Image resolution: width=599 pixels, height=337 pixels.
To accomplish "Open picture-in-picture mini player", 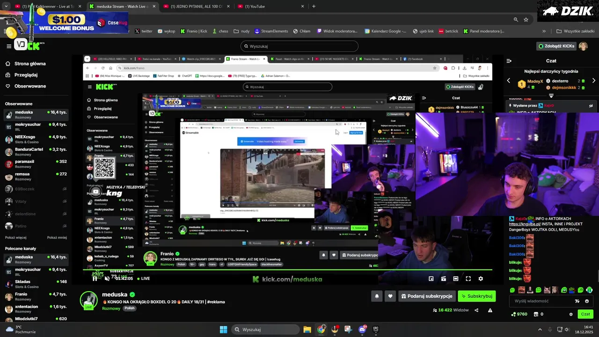I will pos(431,278).
